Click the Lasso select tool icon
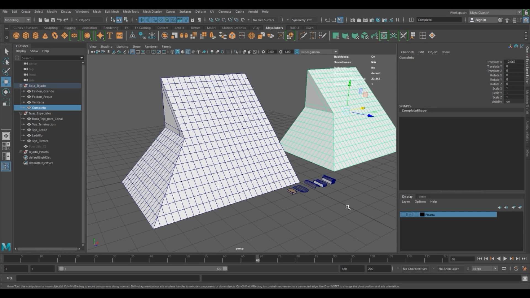This screenshot has width=530, height=298. pos(6,62)
